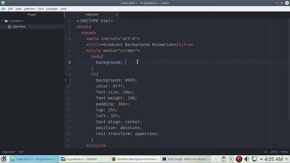Select index.html in the project tree
The height and width of the screenshot is (163, 290).
19,27
